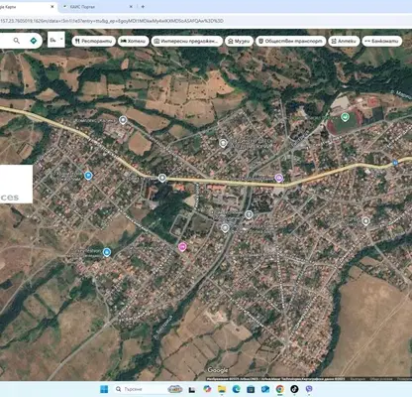Open Outlook from the taskbar
Screen dimensions: 412x397
point(265,389)
